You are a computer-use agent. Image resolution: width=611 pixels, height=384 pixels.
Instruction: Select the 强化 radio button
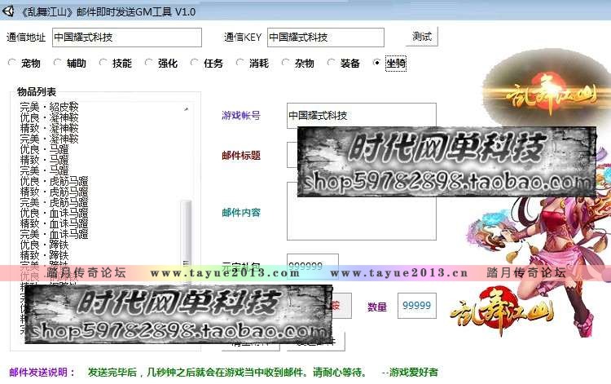149,63
